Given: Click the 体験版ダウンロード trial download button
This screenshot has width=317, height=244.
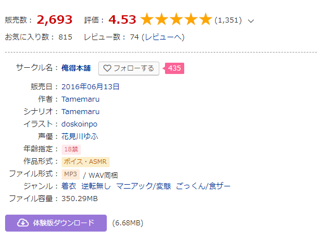Looking at the screenshot, I should pyautogui.click(x=56, y=223).
